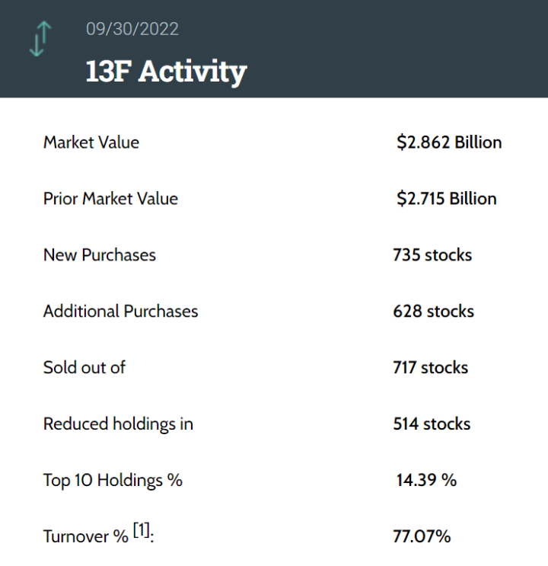
Task: Select the 14.39 % top holdings value
Action: click(x=426, y=480)
